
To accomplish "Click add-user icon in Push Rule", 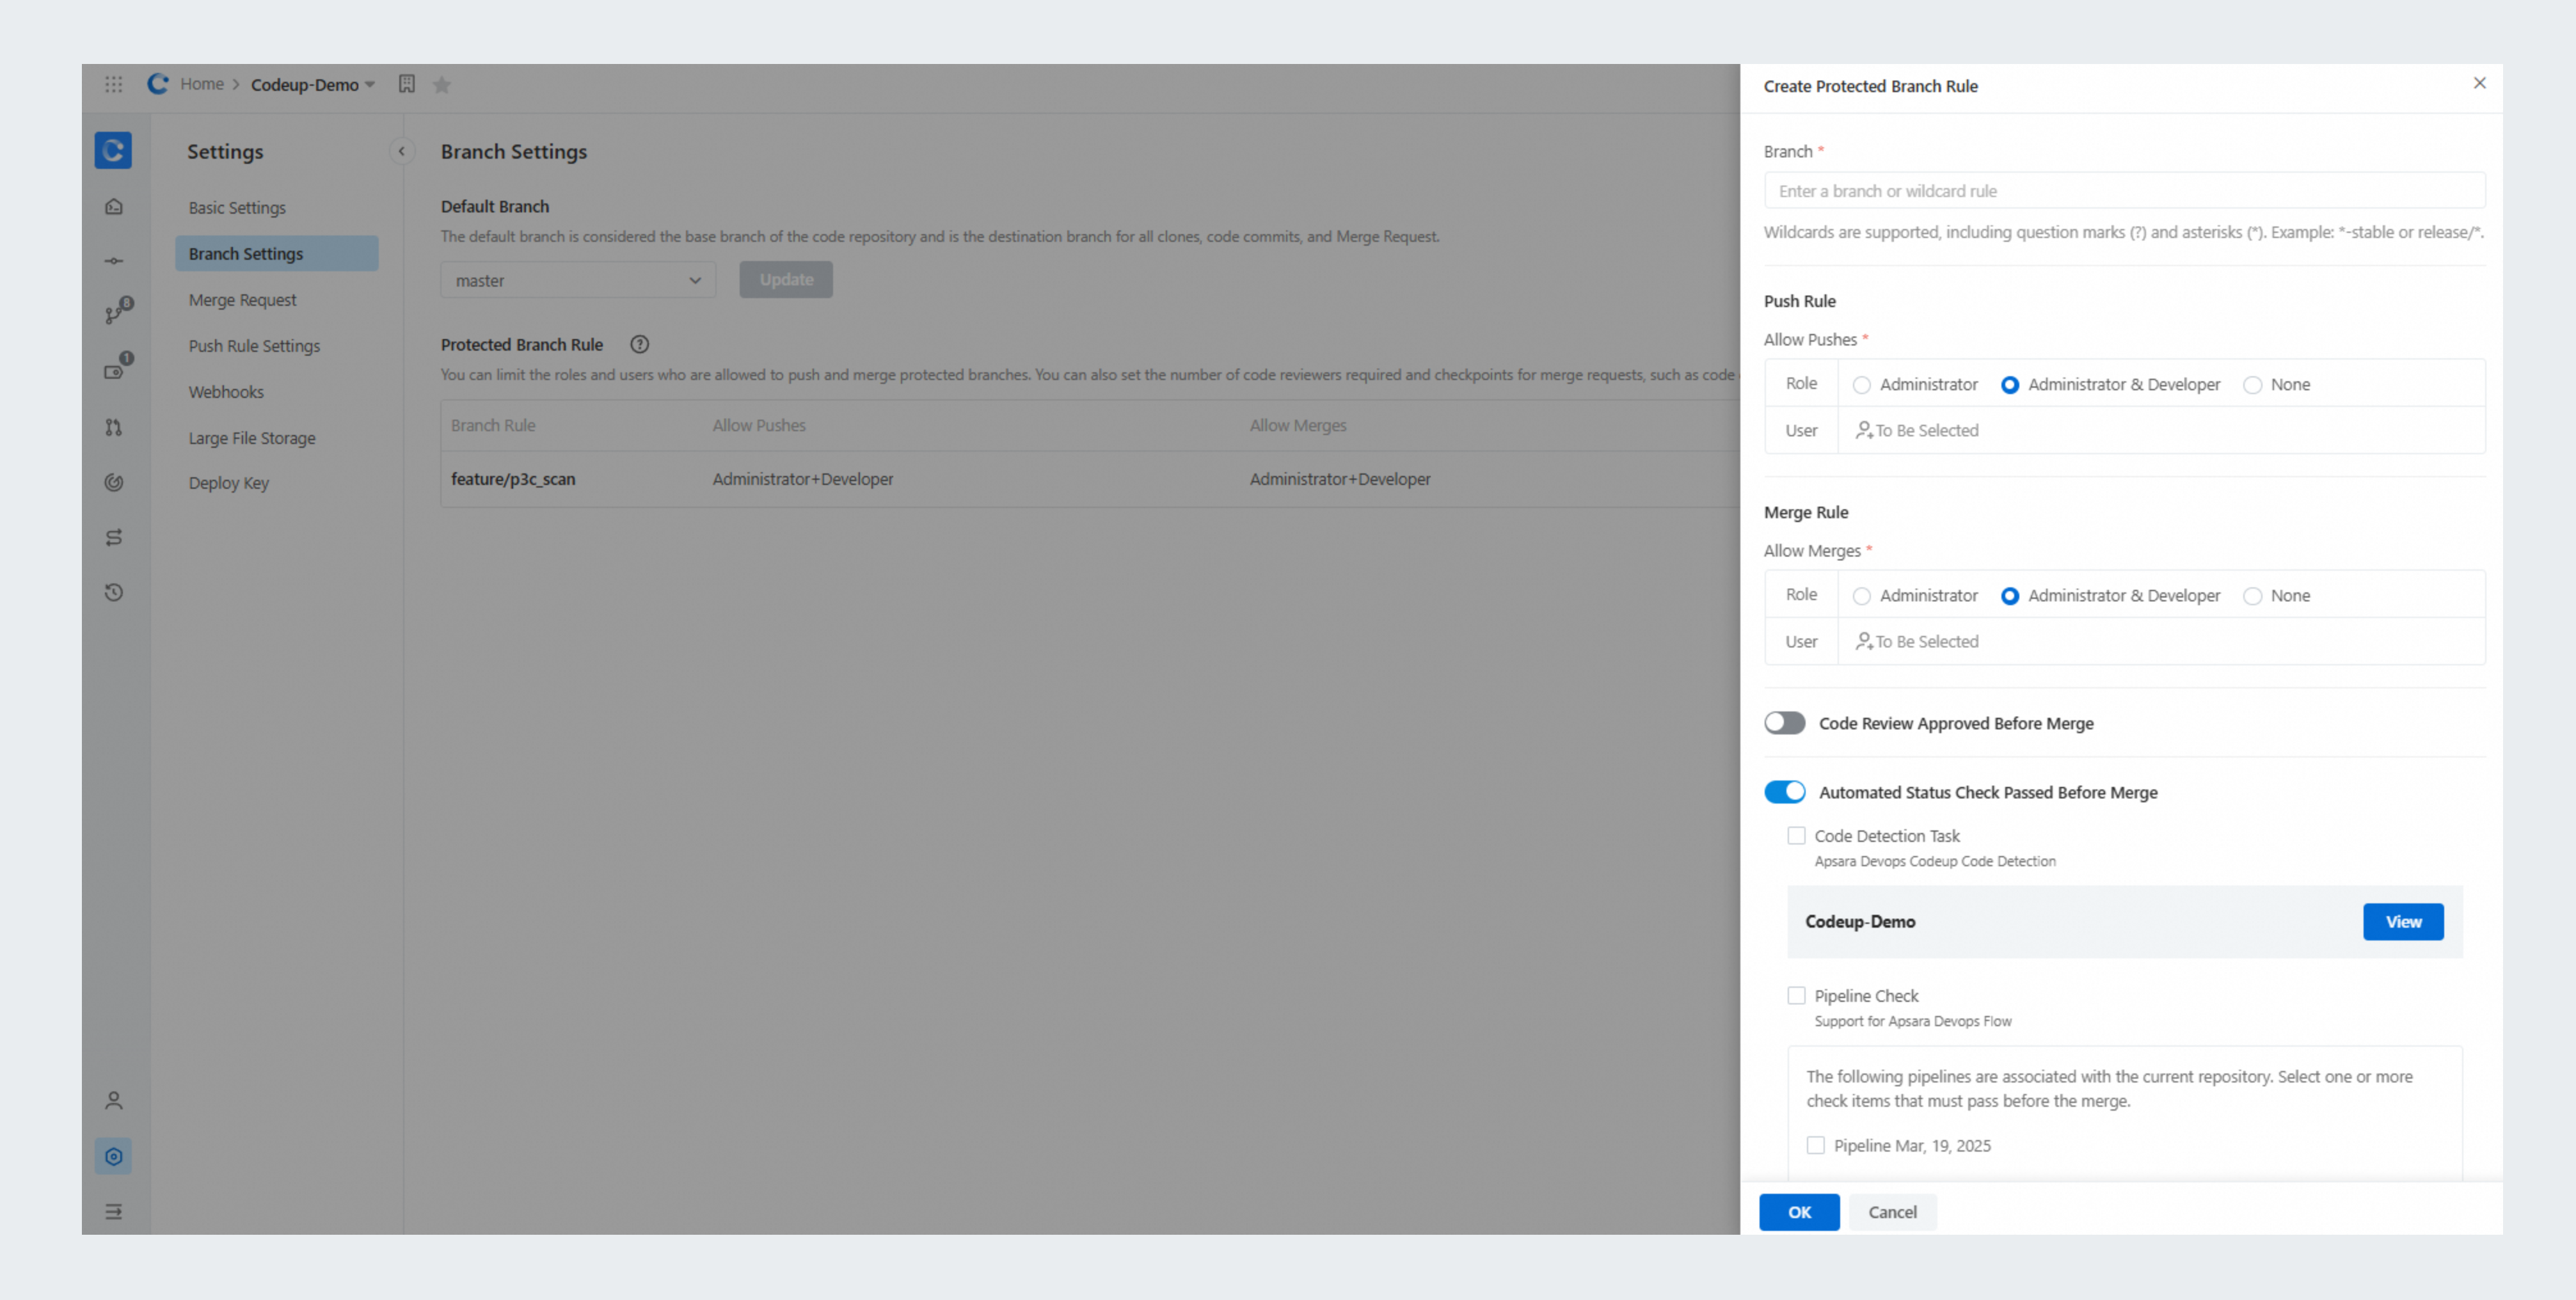I will pos(1864,431).
